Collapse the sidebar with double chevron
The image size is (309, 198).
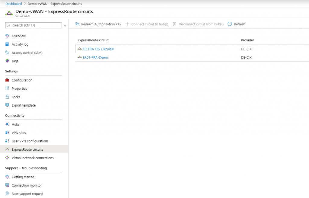coord(65,25)
